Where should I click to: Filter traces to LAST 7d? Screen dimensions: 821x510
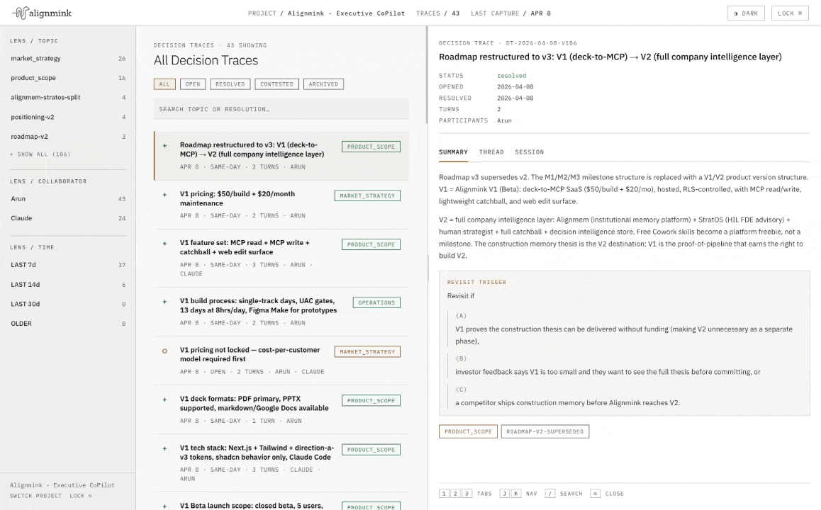coord(68,265)
